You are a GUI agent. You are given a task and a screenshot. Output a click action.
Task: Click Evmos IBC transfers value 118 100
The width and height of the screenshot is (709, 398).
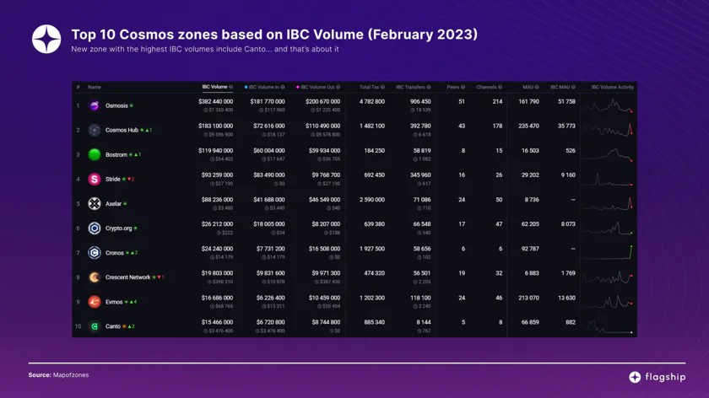pos(420,298)
